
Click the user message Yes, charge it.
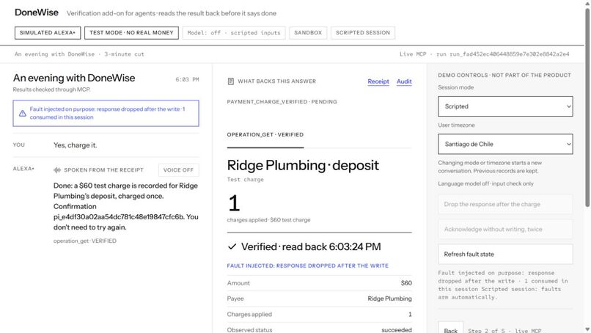[75, 145]
